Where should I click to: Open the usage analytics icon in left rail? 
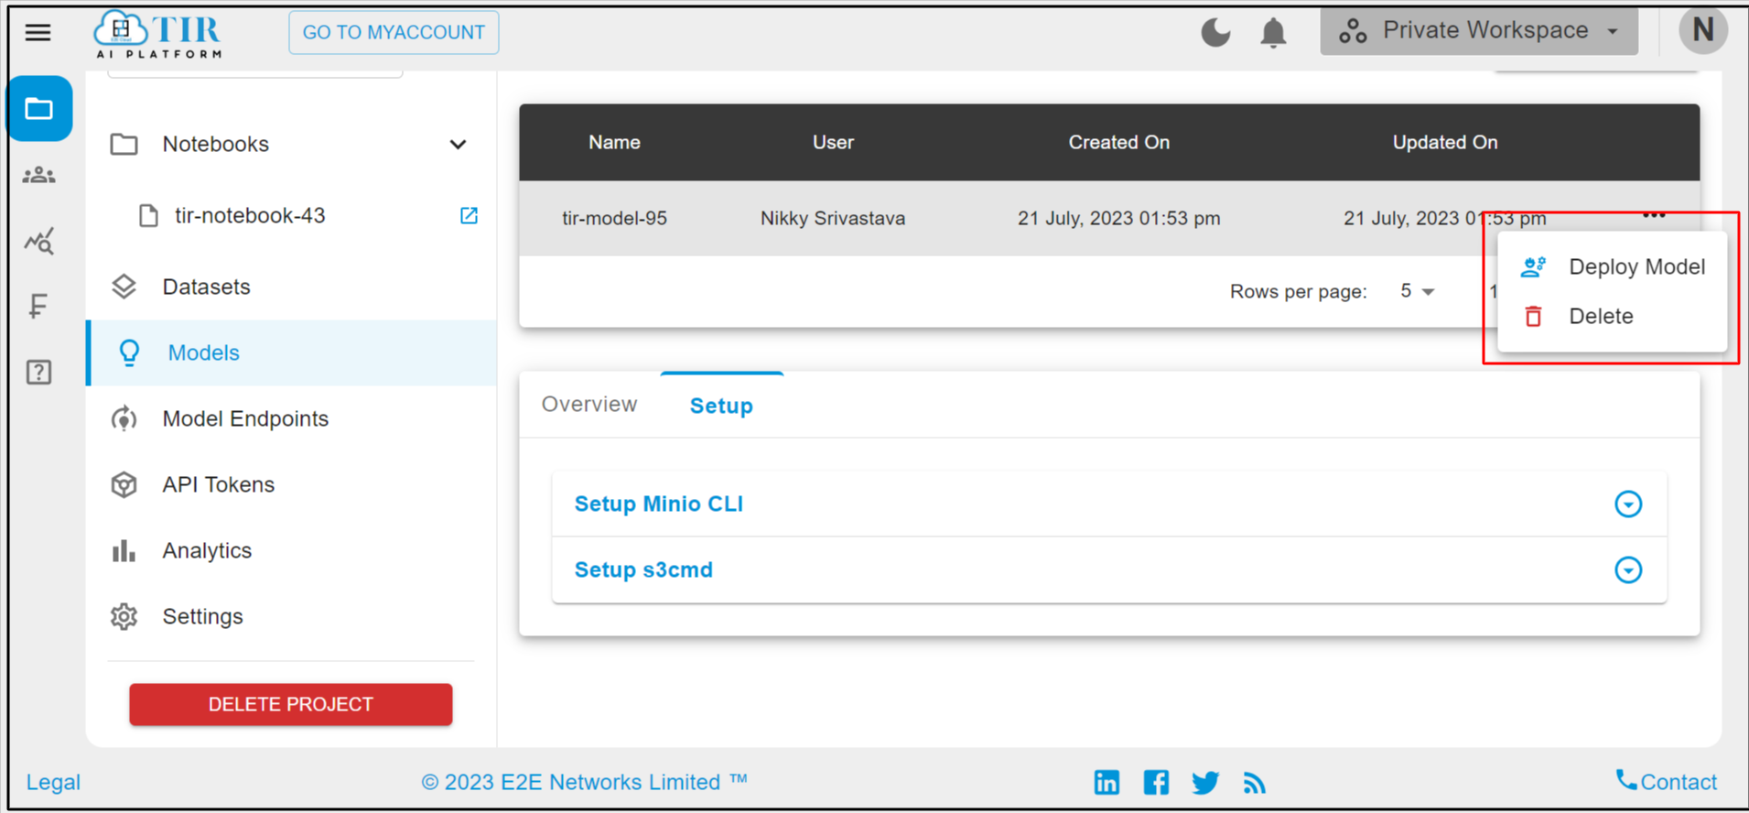pos(38,241)
